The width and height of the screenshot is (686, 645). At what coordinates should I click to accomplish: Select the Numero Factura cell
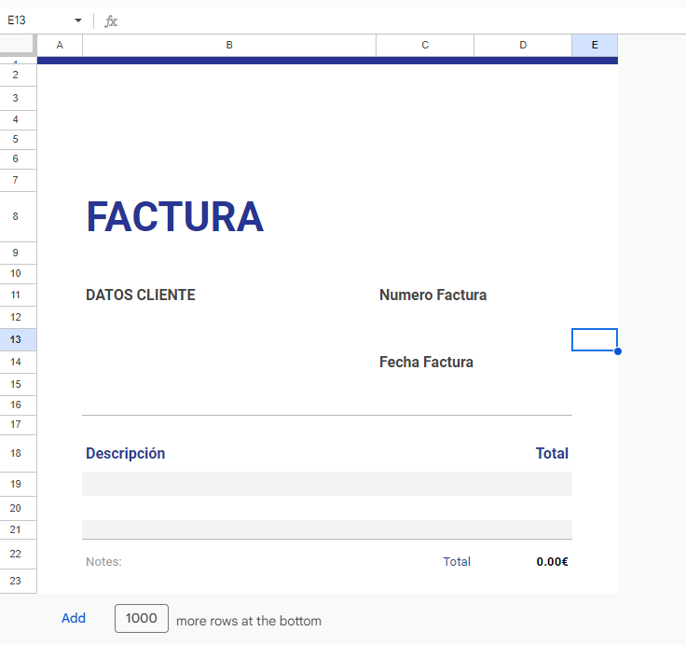(432, 295)
